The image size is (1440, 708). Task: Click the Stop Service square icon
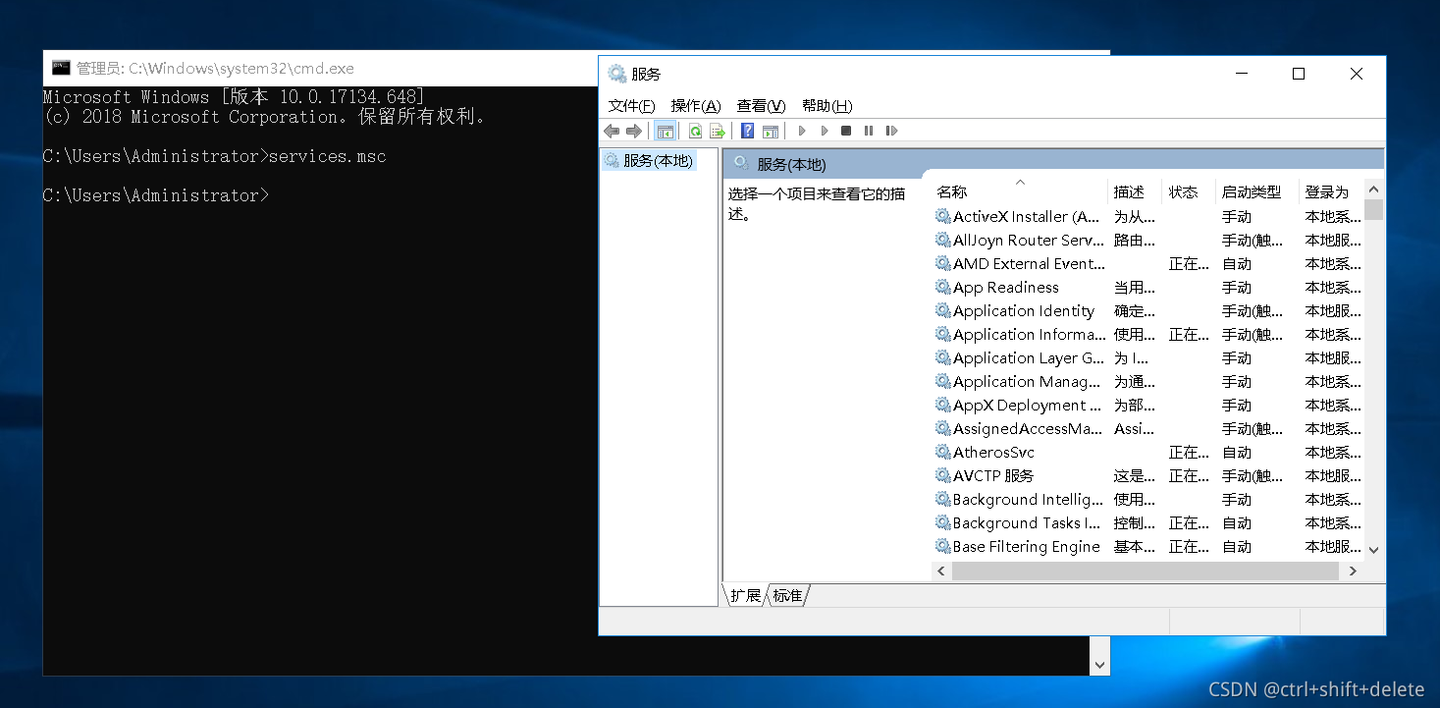point(846,131)
